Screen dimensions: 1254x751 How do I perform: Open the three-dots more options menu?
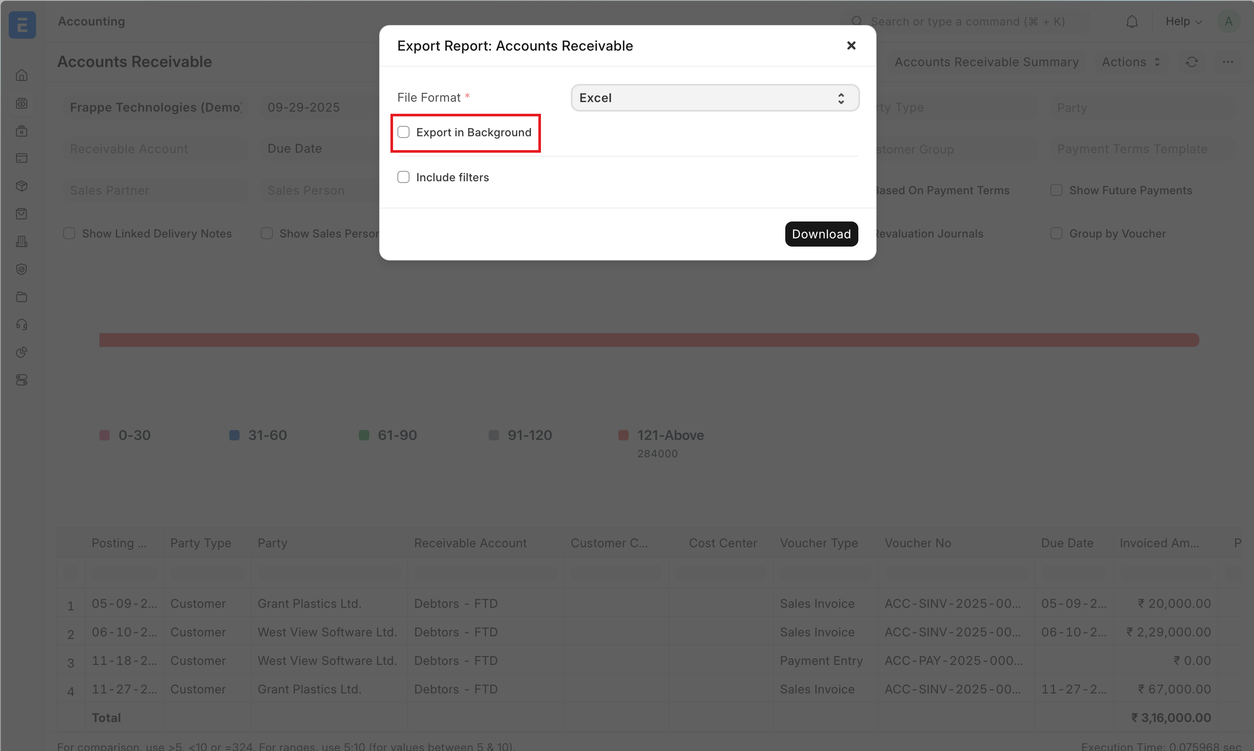(1227, 62)
